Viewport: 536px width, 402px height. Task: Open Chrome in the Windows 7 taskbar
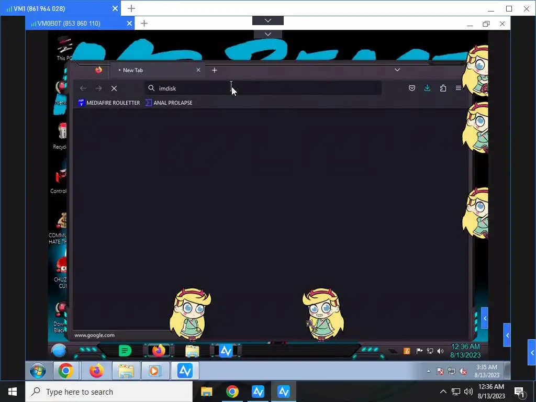point(65,371)
